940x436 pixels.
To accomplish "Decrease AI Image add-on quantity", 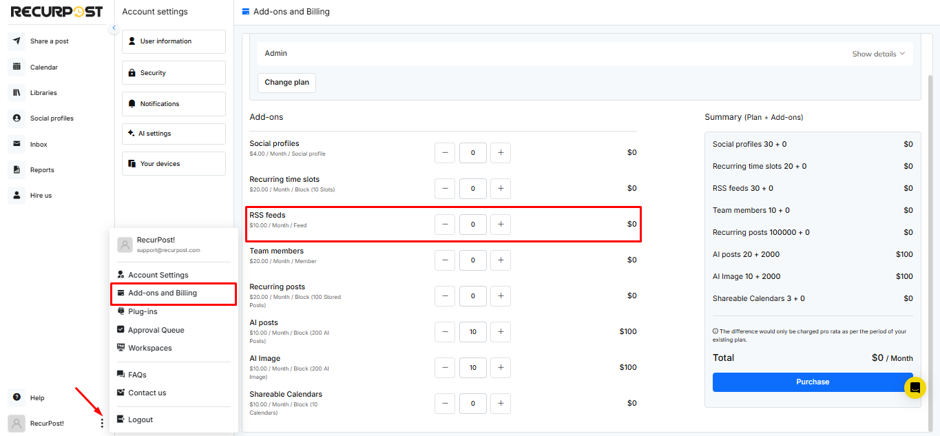I will pos(445,368).
